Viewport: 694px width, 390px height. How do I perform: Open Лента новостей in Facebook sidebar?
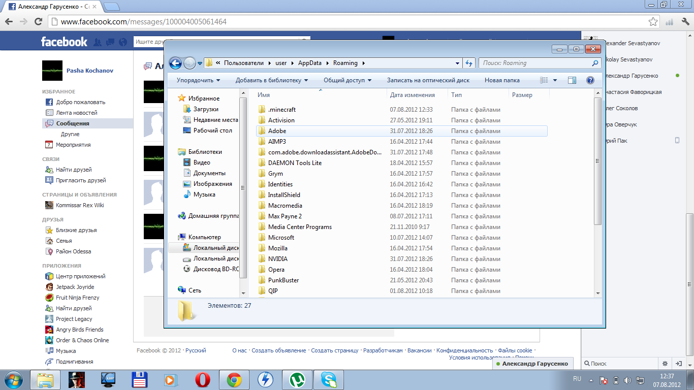pyautogui.click(x=77, y=113)
